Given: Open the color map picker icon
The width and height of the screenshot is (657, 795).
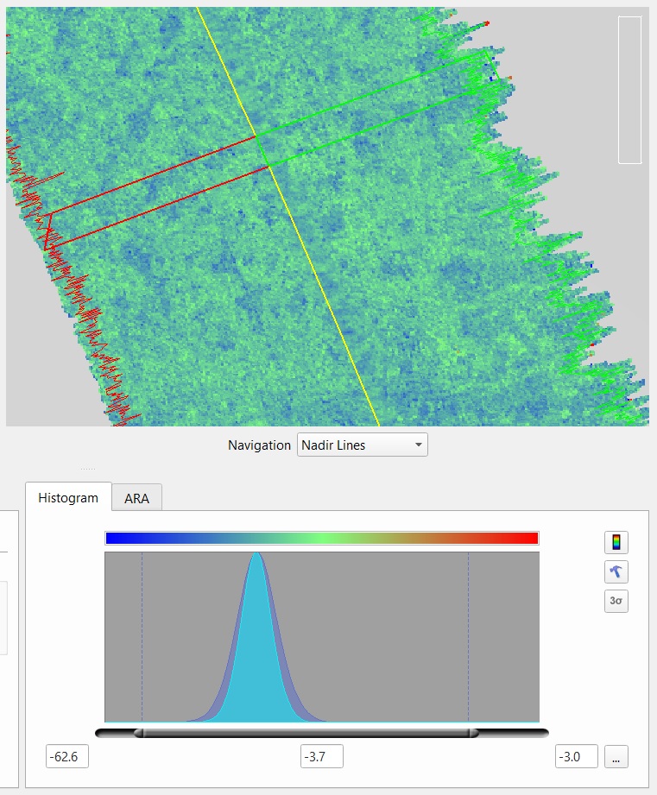Looking at the screenshot, I should pyautogui.click(x=616, y=542).
